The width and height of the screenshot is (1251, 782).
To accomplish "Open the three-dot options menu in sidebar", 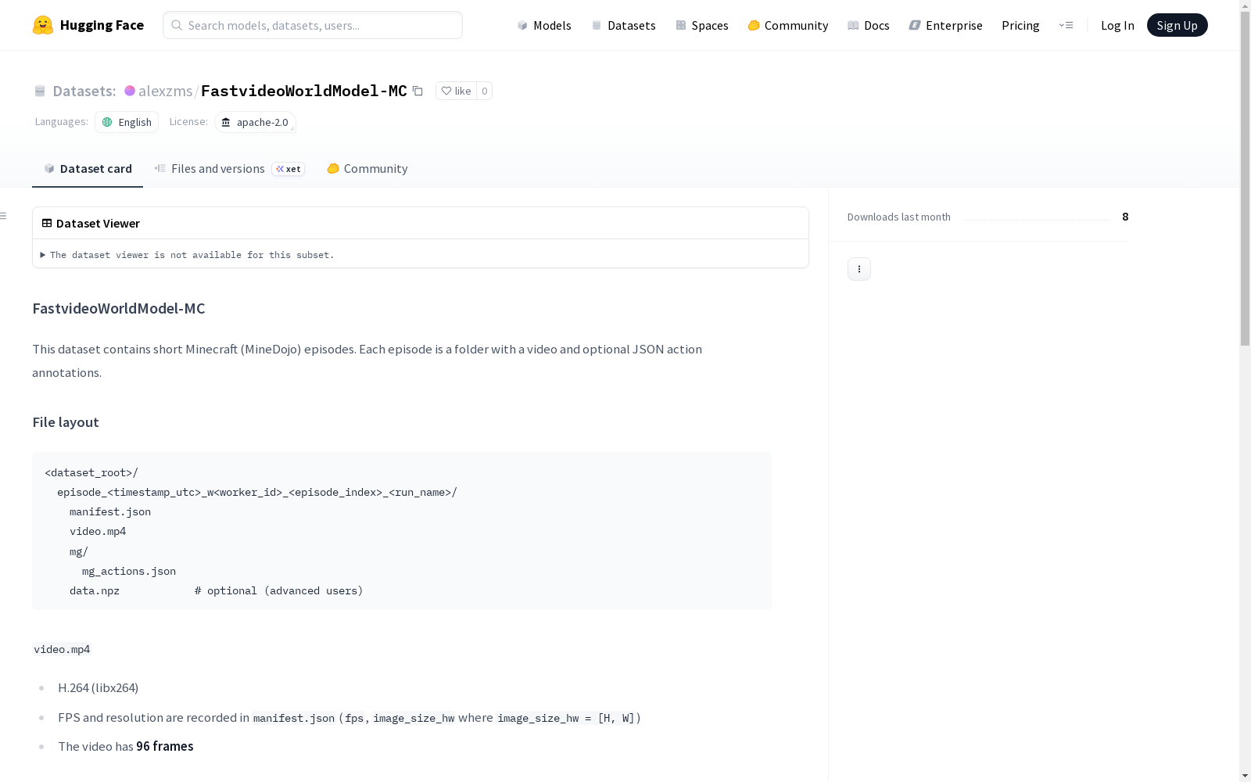I will pos(858,269).
